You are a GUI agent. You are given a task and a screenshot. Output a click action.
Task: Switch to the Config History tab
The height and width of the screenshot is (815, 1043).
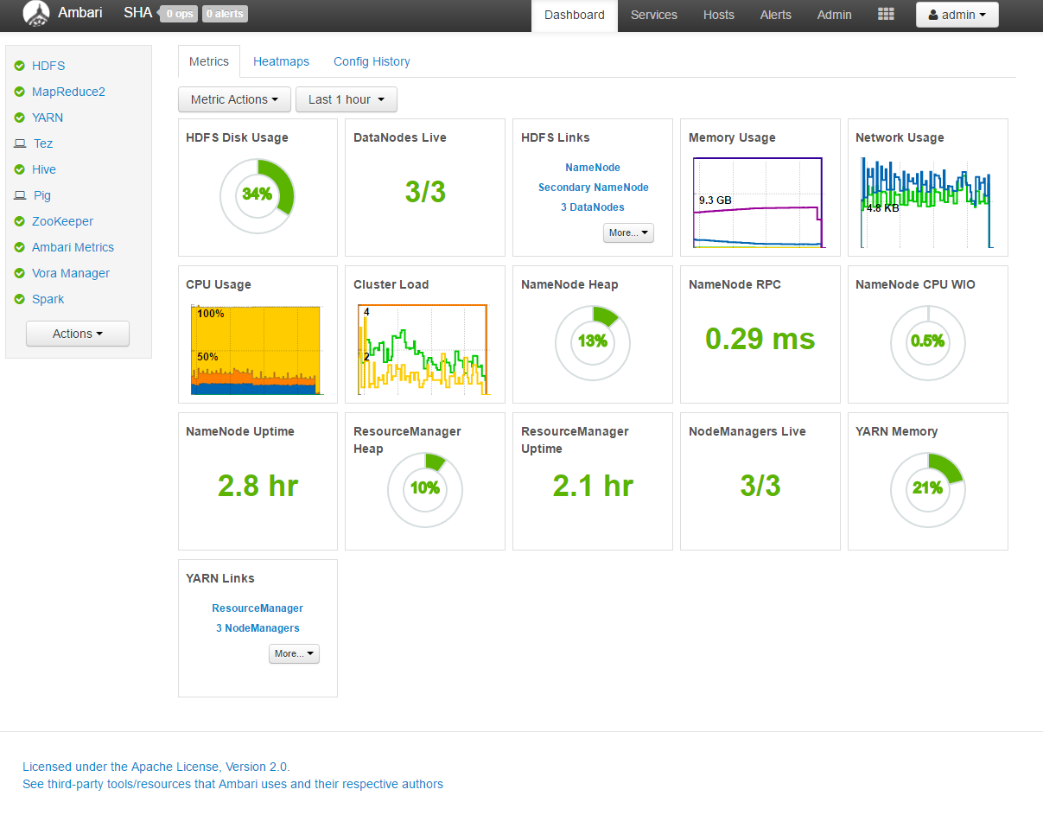click(372, 61)
